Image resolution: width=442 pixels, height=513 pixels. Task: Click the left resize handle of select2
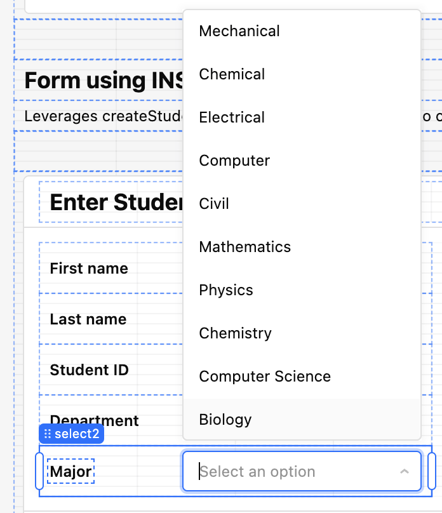[x=39, y=472]
